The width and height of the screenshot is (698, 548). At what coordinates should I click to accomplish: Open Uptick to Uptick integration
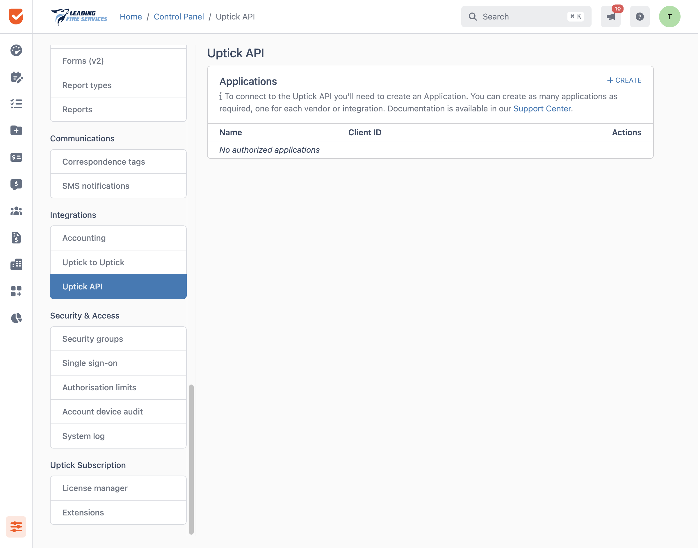(118, 262)
